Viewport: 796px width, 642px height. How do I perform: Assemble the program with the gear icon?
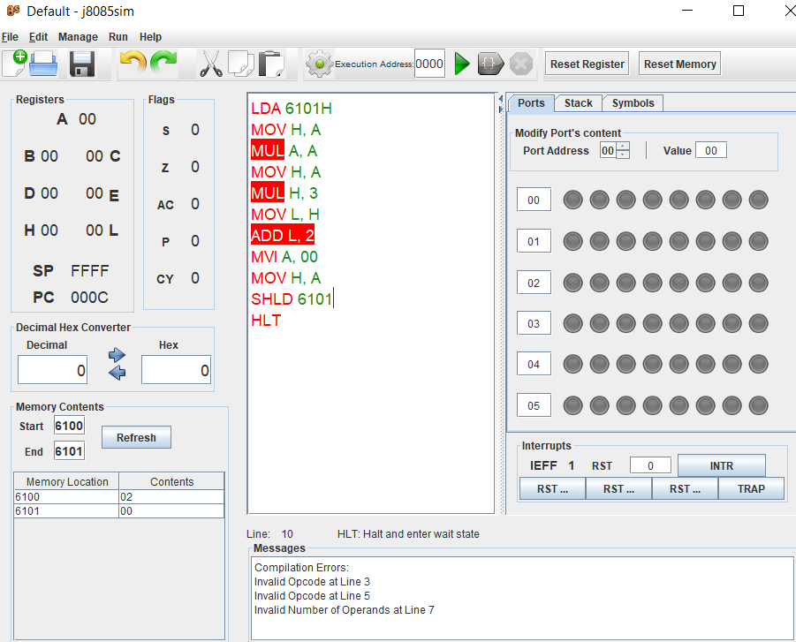(318, 63)
